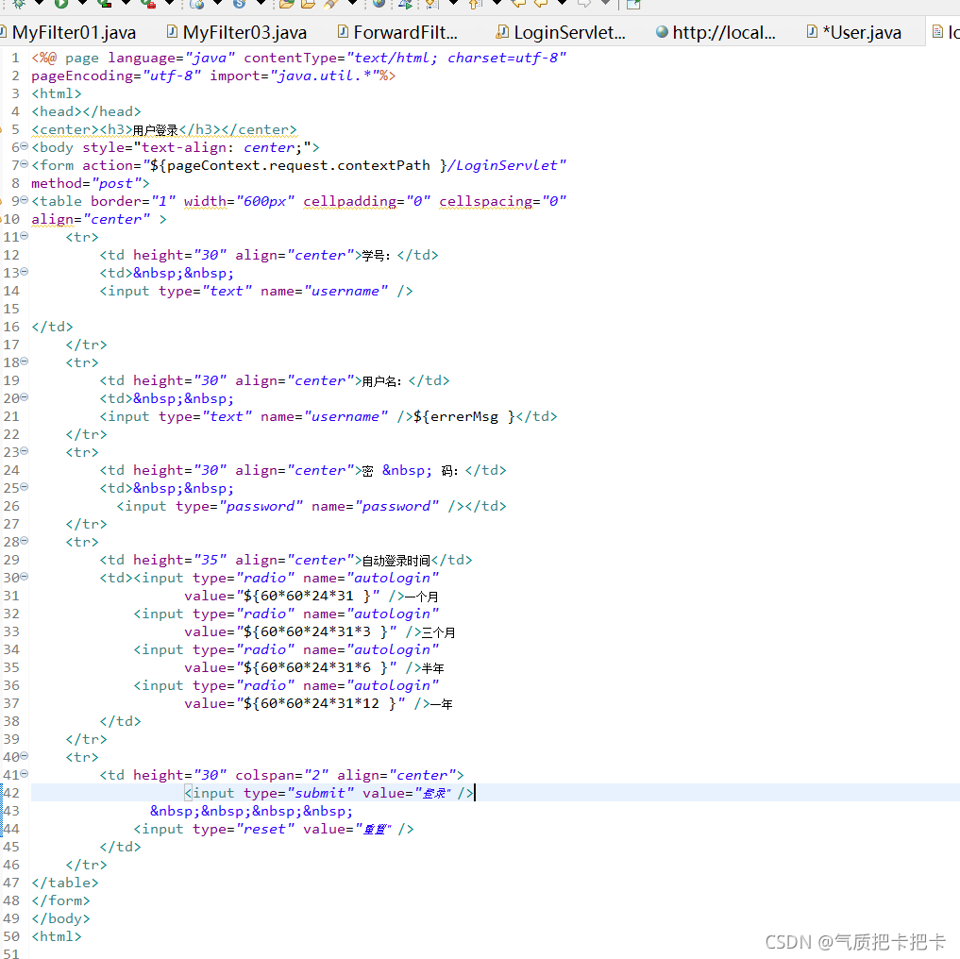Click '${60*60*24*31*12 }' value on line 37

[x=320, y=703]
